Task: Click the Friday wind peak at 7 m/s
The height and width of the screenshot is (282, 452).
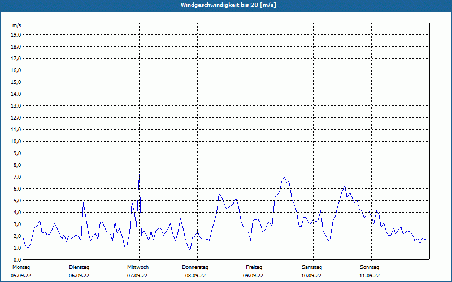Action: [x=285, y=177]
